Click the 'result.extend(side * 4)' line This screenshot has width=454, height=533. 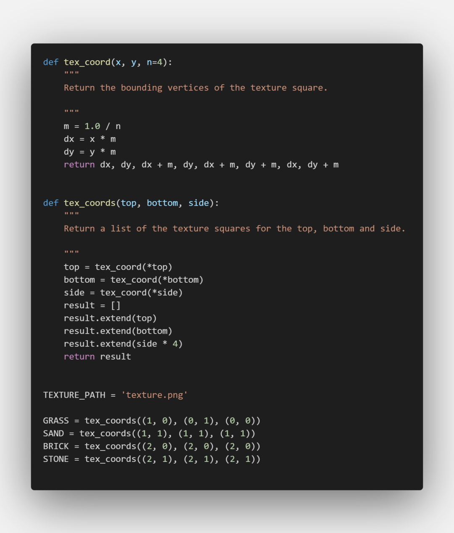123,344
